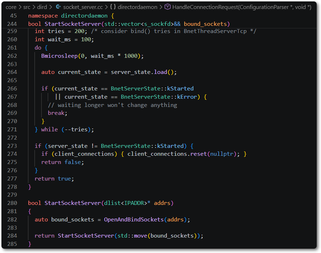Click the OpenAndBindSockets function call
Image resolution: width=321 pixels, height=253 pixels.
(x=134, y=220)
